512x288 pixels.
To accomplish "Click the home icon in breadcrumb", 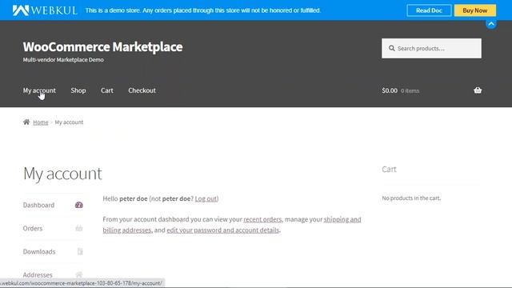I will click(x=26, y=122).
